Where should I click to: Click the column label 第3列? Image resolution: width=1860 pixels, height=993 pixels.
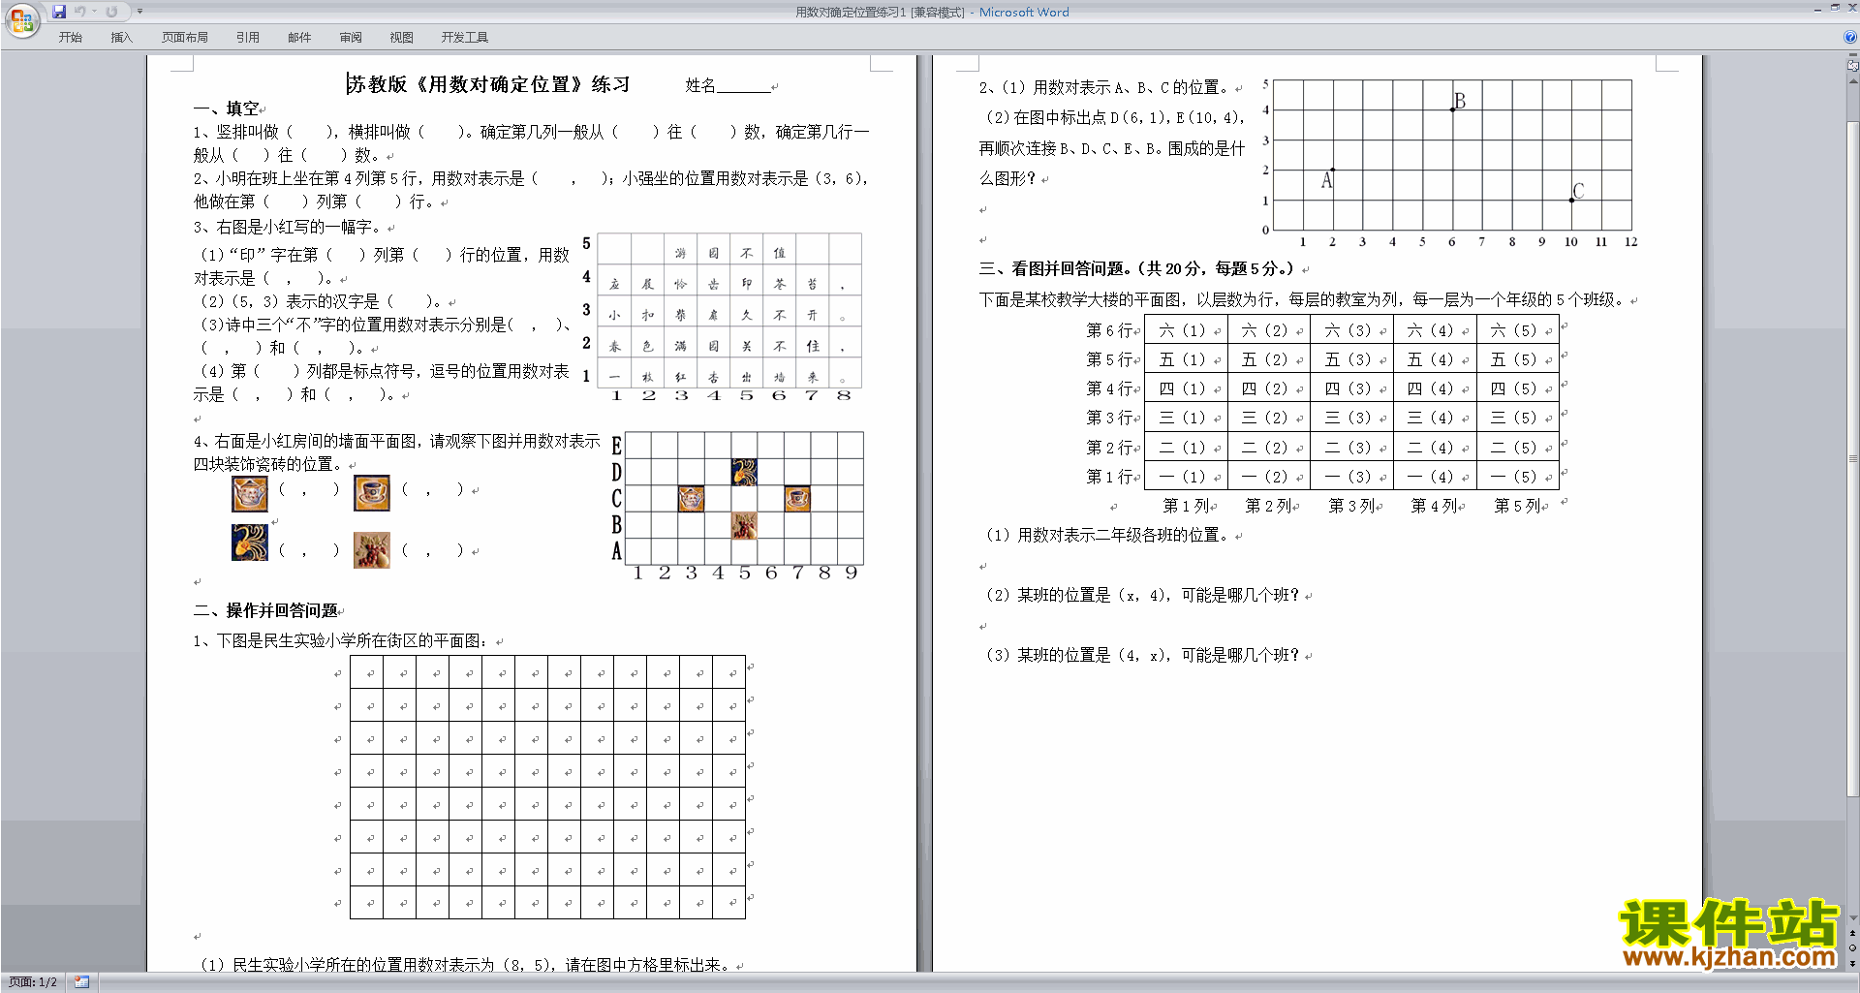point(1351,506)
